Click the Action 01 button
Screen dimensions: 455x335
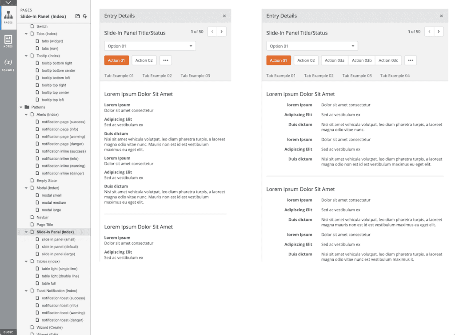pyautogui.click(x=116, y=60)
